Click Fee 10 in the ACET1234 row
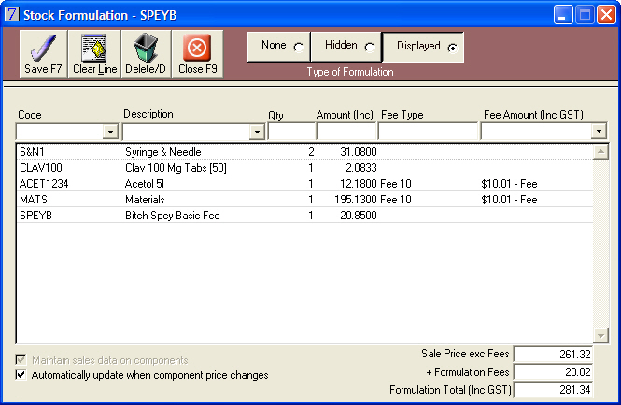This screenshot has height=405, width=621. 396,184
